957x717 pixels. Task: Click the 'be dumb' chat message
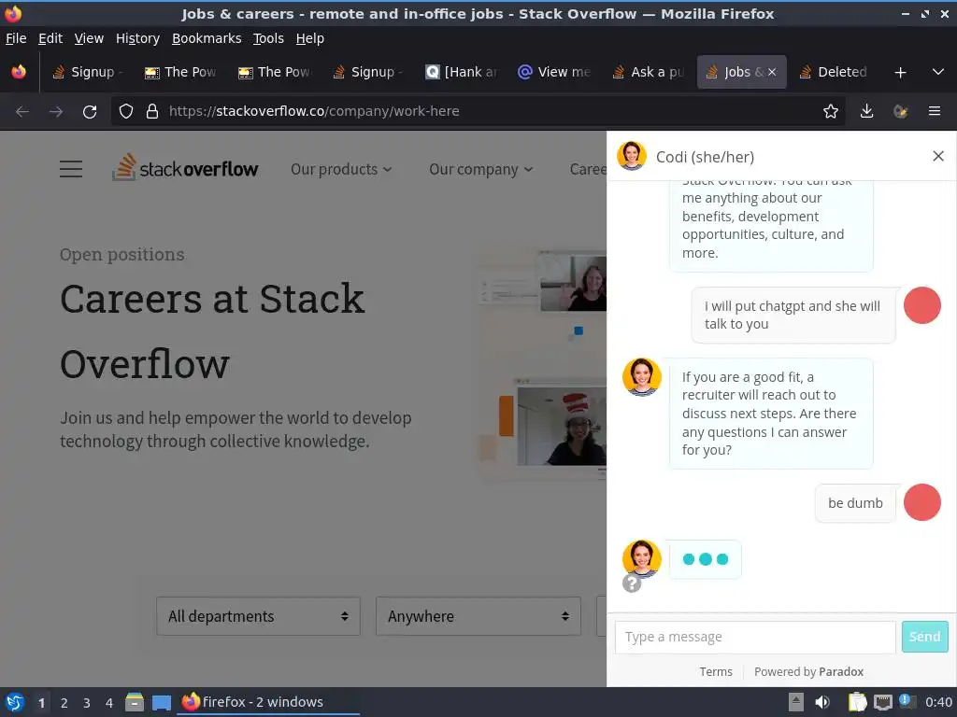(x=855, y=503)
